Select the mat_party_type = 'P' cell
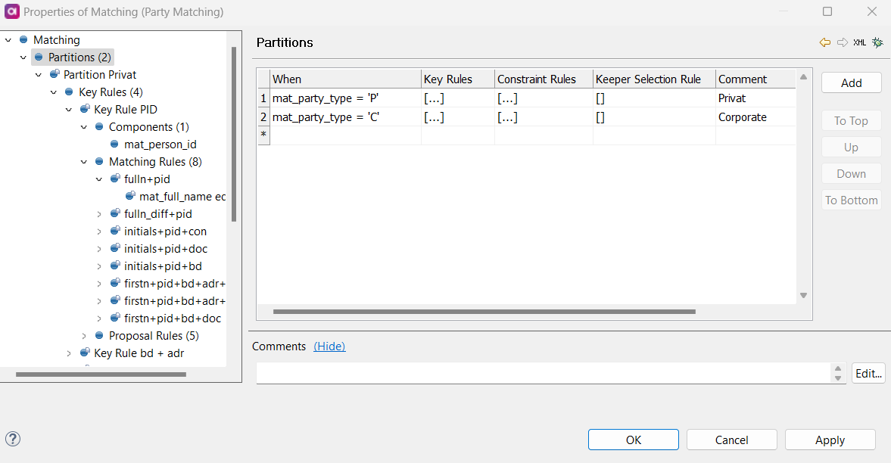891x463 pixels. (345, 98)
